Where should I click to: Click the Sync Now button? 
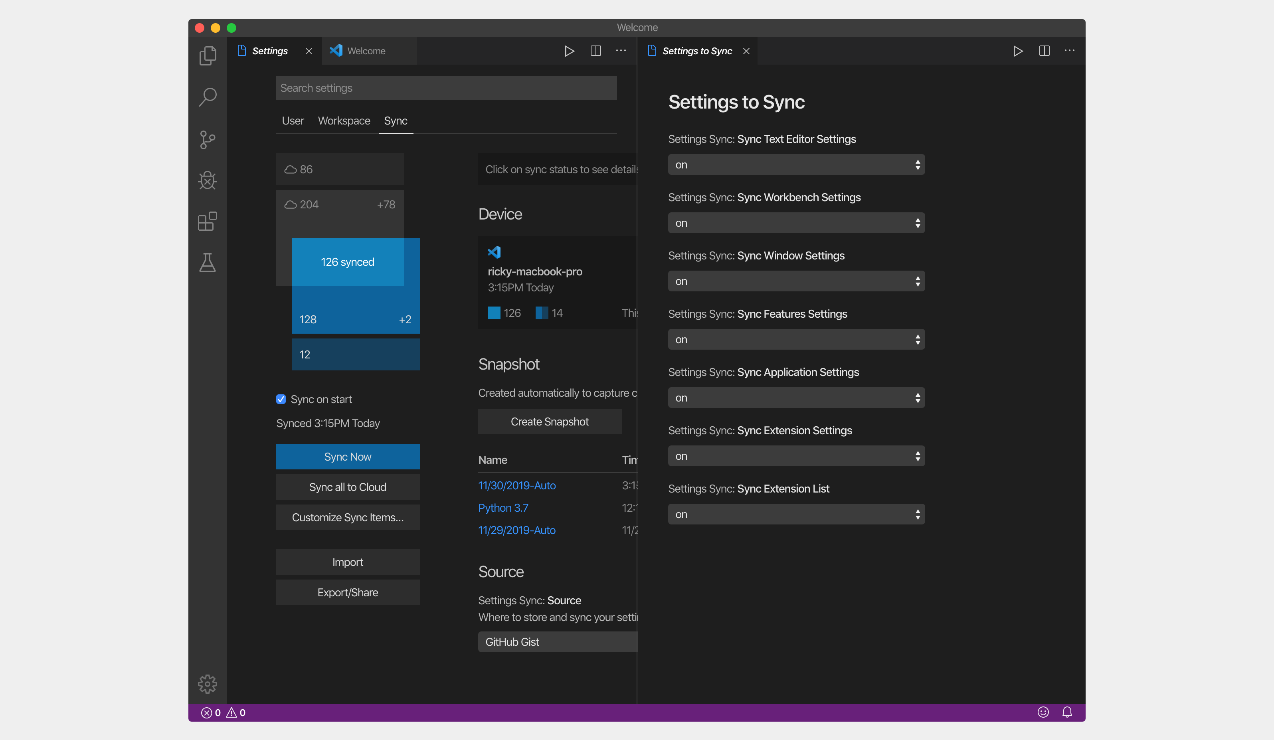(x=348, y=457)
